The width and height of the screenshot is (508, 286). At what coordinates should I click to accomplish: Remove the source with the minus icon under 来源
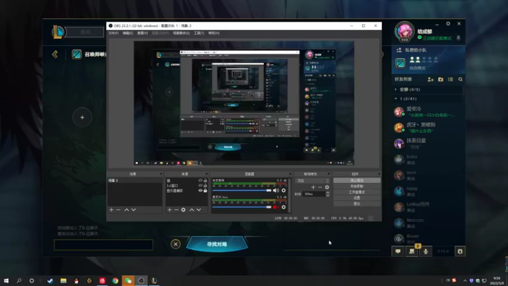(x=177, y=210)
